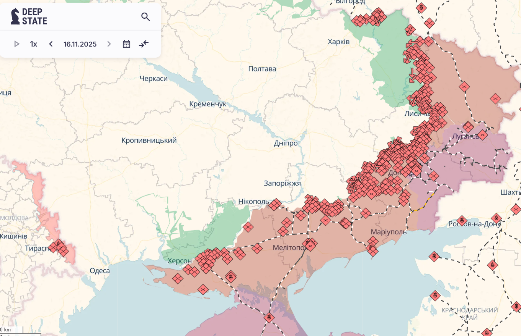Select the marker left of Rostov-na-Donu label
Viewport: 521px width, 336px height.
[462, 221]
